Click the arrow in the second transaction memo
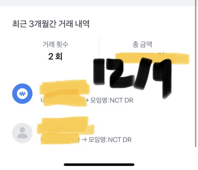 coord(84,140)
